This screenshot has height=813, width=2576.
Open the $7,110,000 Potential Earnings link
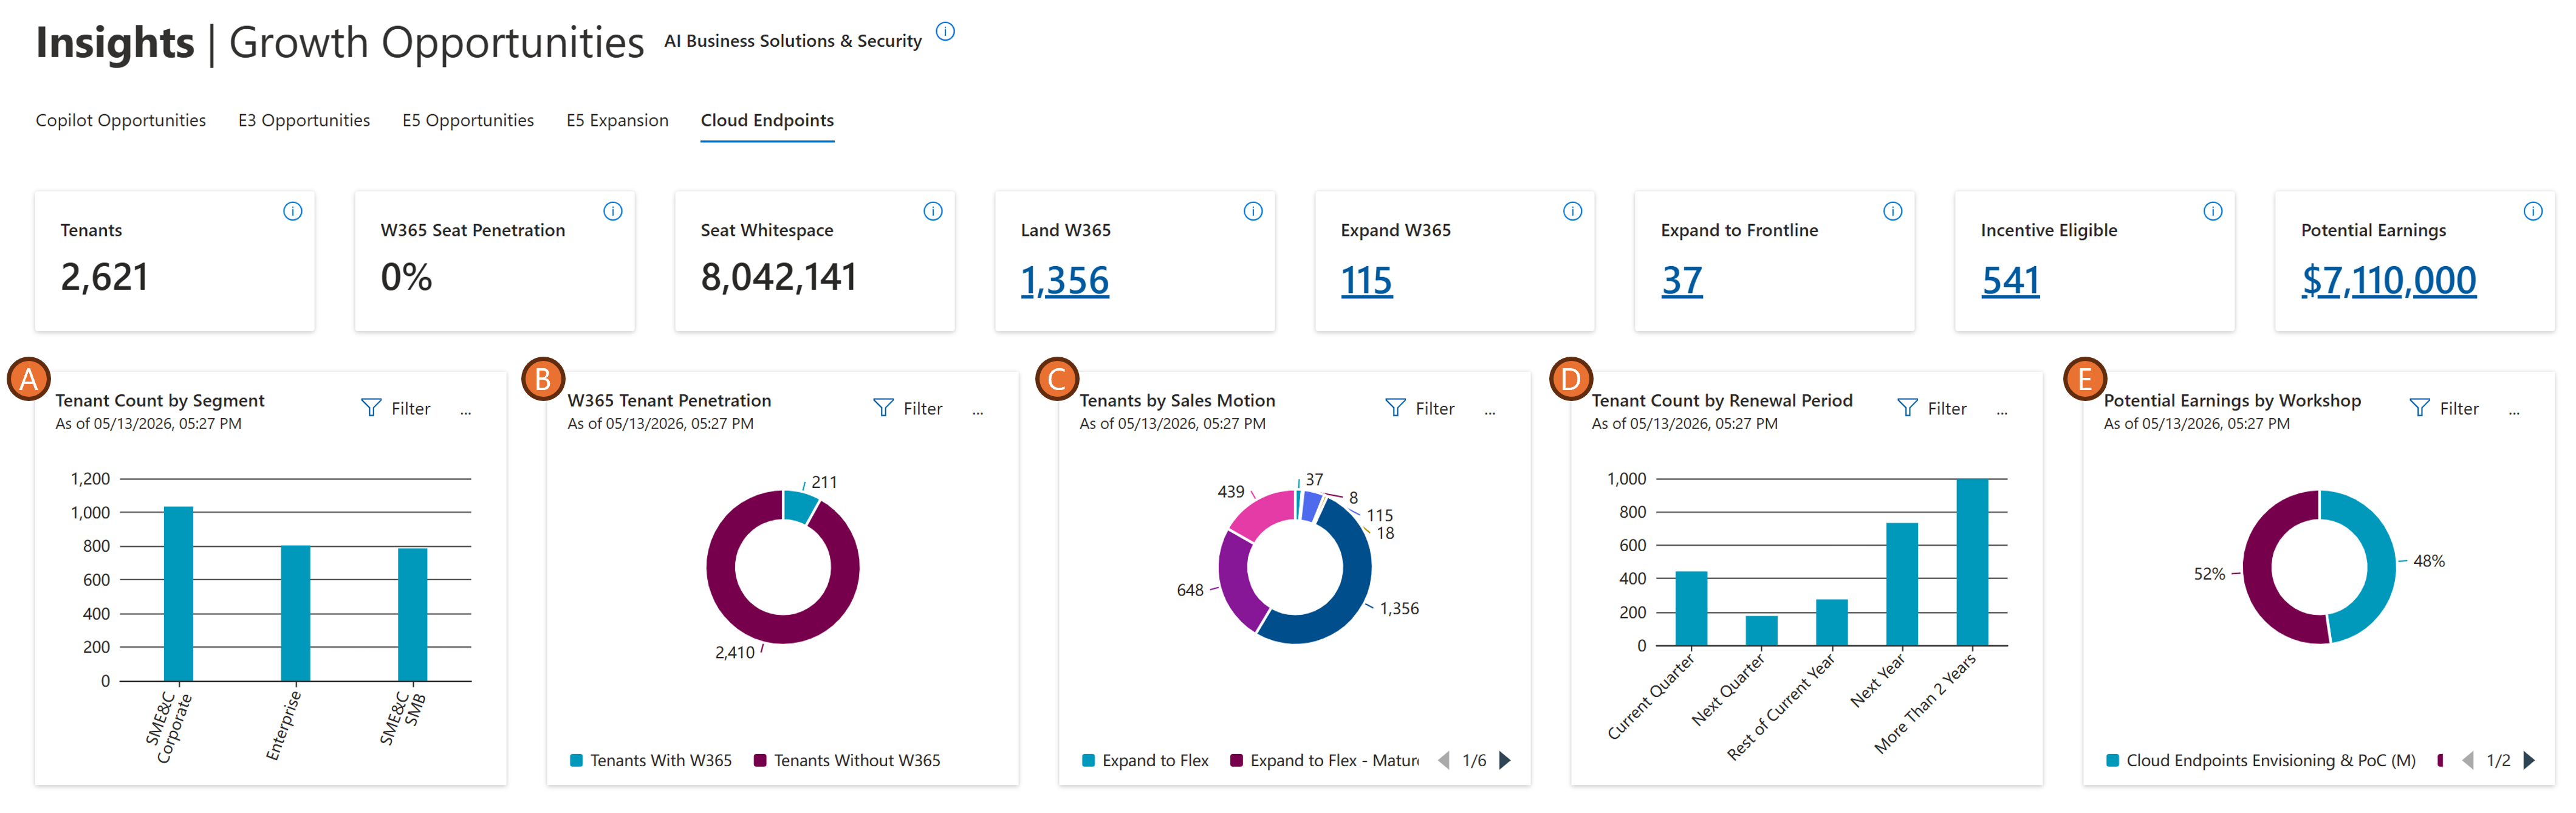pyautogui.click(x=2389, y=280)
